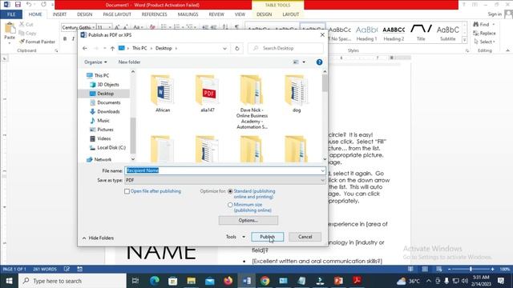Open the dialog help icon
The height and width of the screenshot is (288, 513).
[319, 62]
